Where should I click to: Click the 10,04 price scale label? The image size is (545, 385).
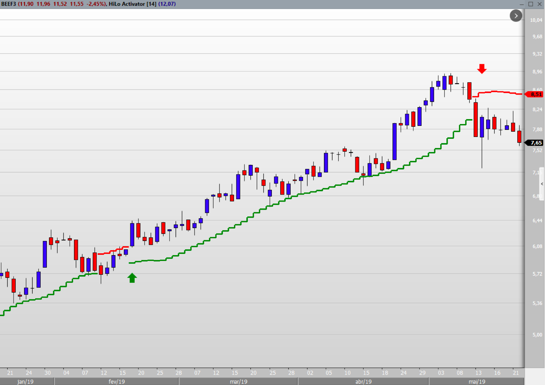click(536, 20)
